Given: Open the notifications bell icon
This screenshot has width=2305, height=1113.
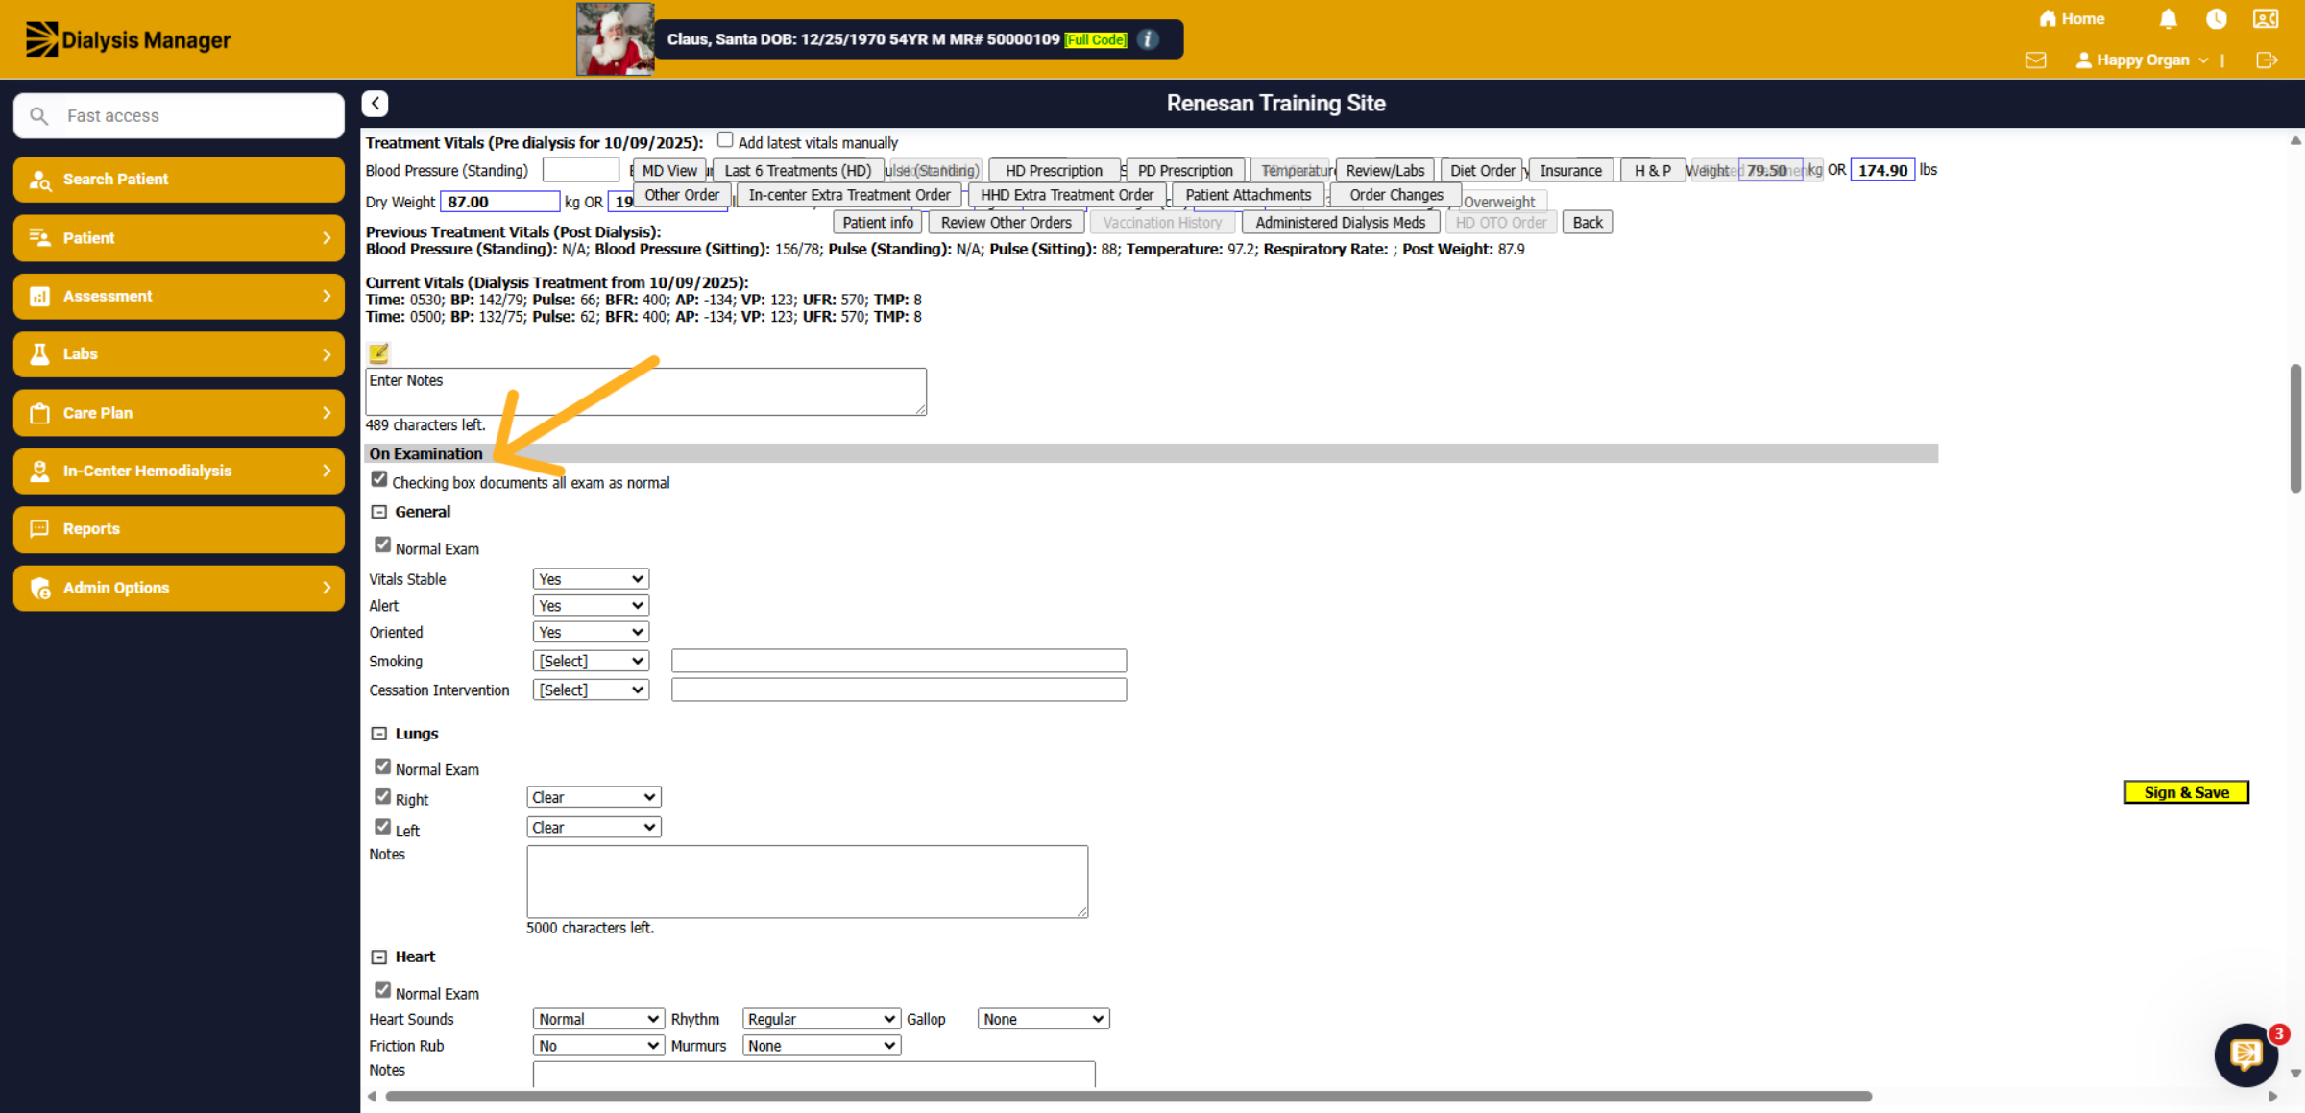Looking at the screenshot, I should coord(2168,19).
